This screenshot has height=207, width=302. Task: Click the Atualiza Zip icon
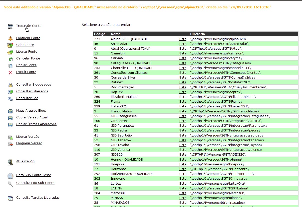coord(10,162)
